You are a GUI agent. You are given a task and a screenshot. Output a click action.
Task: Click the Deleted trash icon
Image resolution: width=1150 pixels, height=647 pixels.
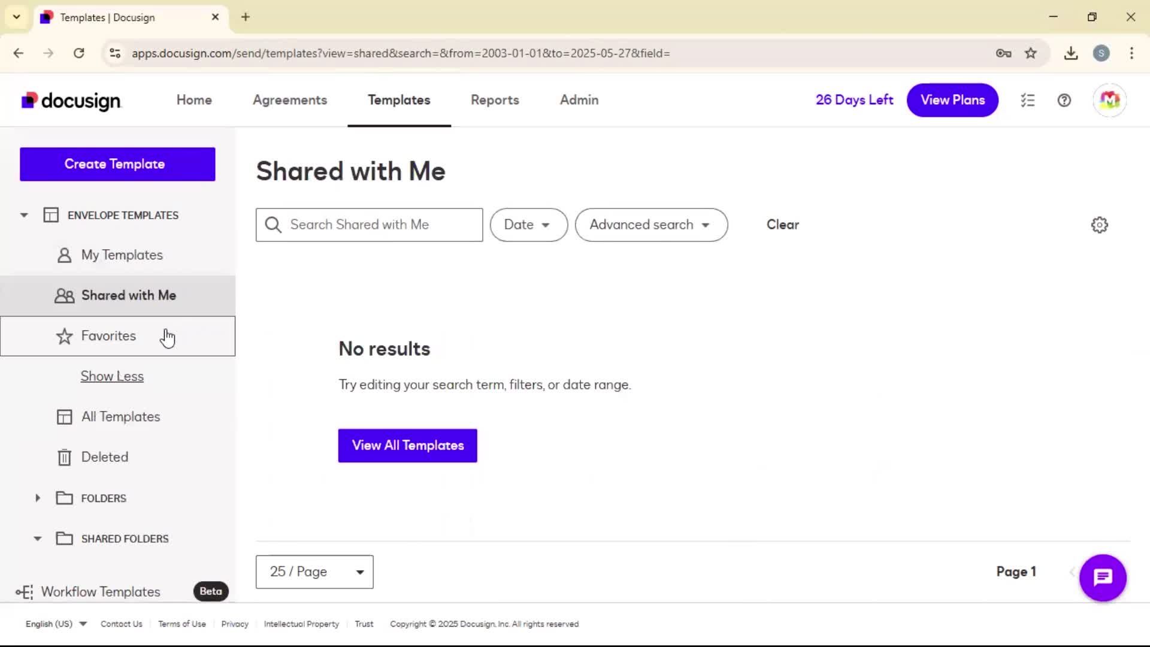64,457
